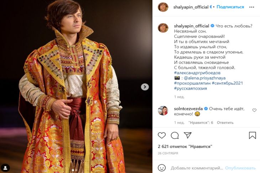Open shalyapin_official avatar in post header
This screenshot has height=173, width=260.
(x=163, y=7)
